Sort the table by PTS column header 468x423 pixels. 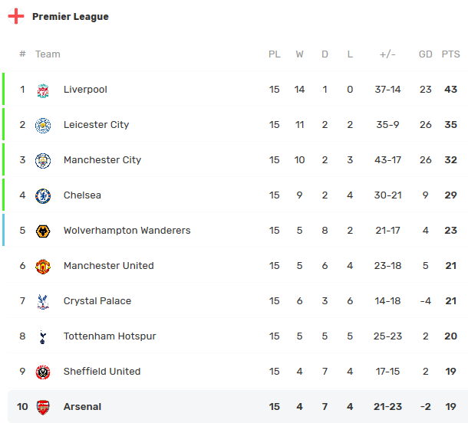coord(450,54)
